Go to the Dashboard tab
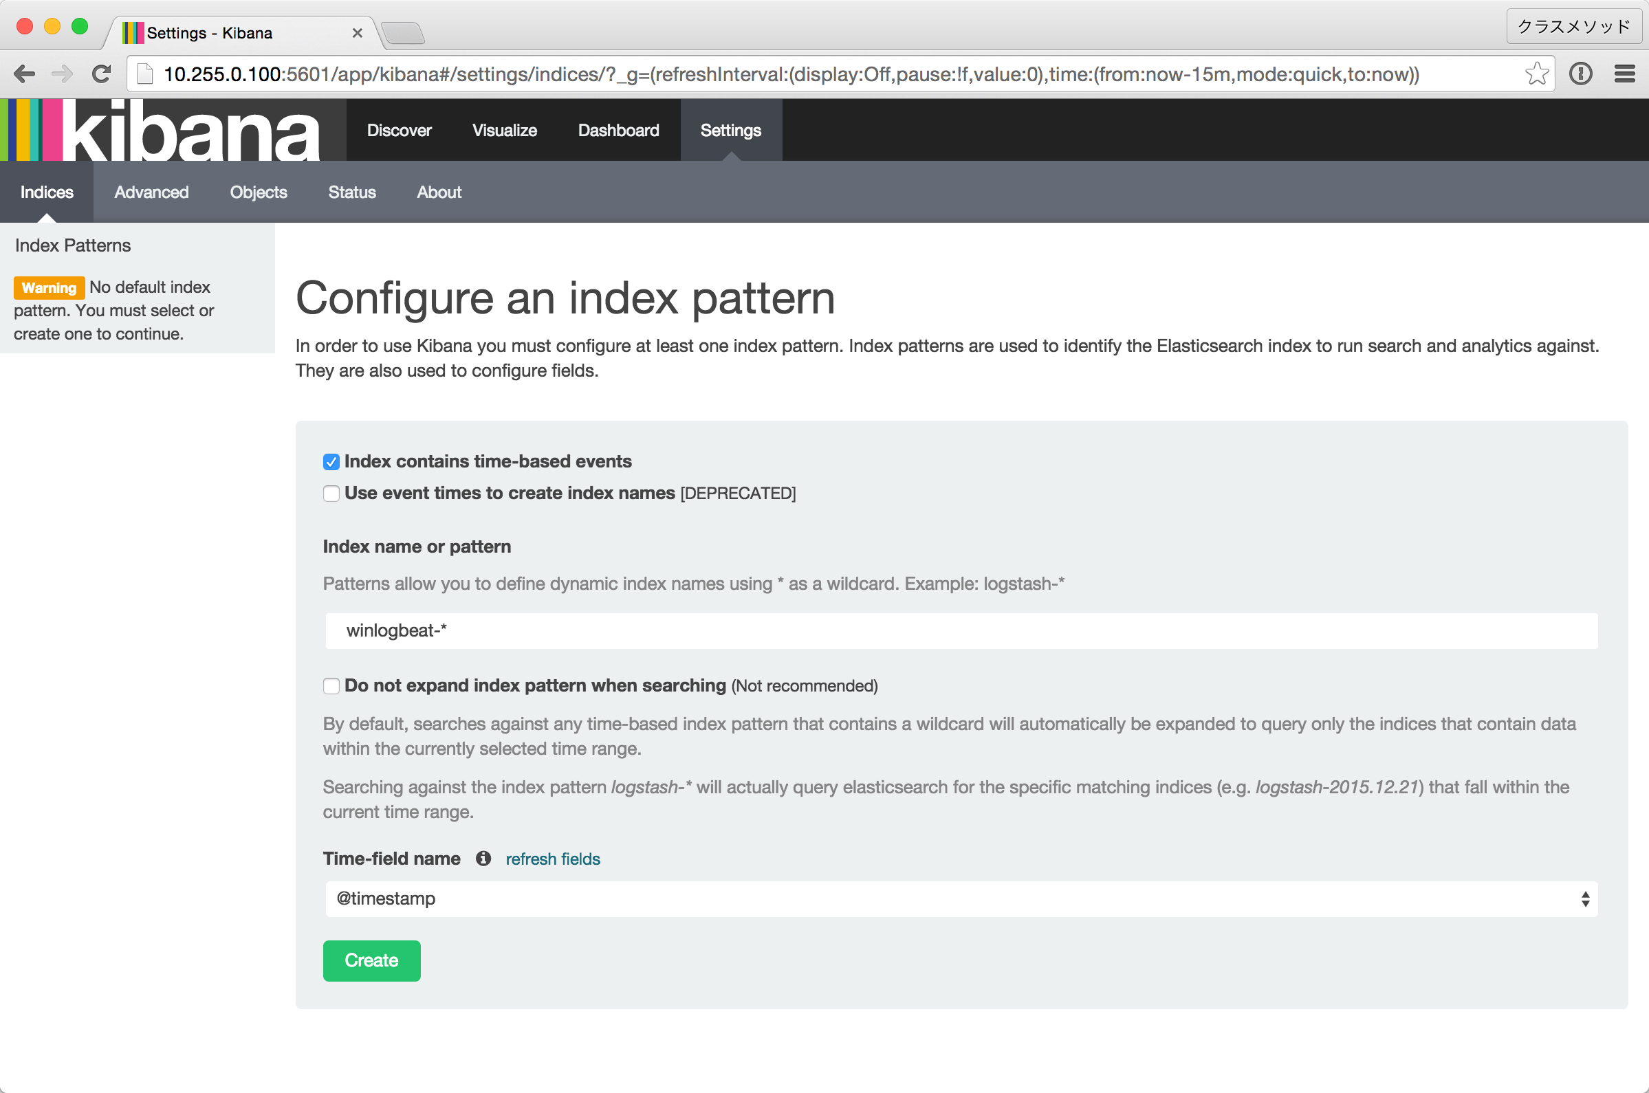The width and height of the screenshot is (1649, 1093). (618, 131)
